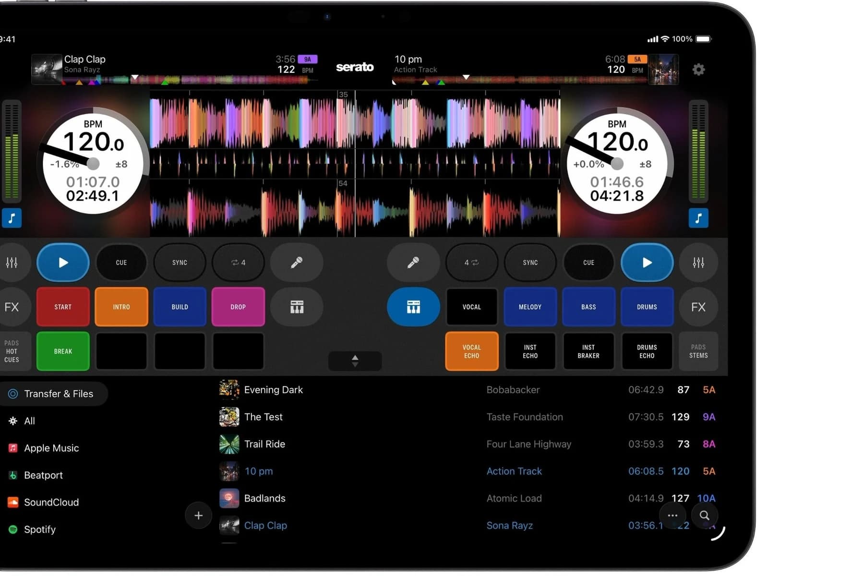Viewport: 864px width, 576px height.
Task: Select SoundCloud source
Action: coord(44,502)
